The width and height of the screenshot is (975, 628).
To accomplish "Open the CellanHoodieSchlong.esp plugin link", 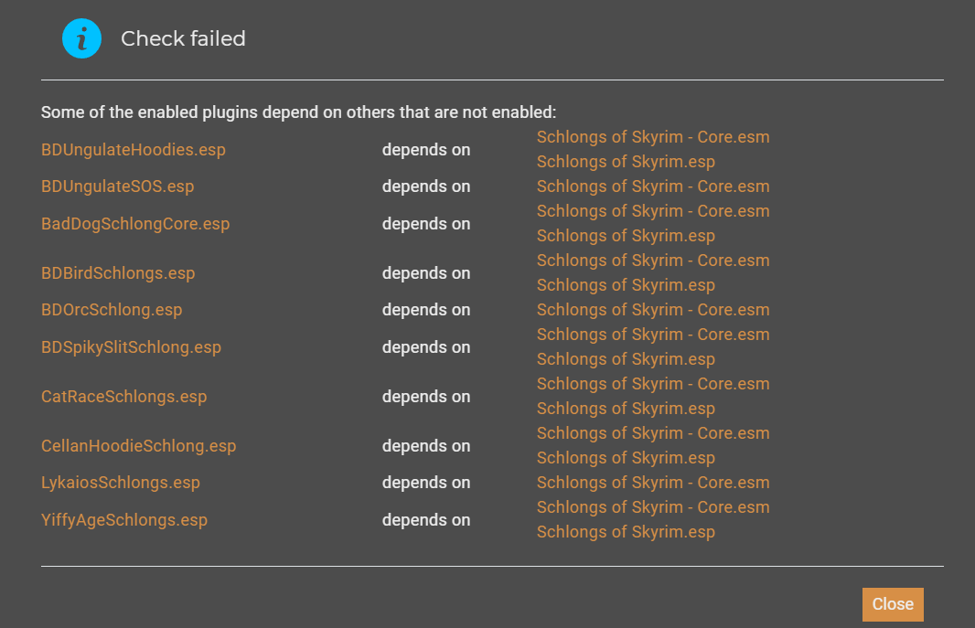I will [x=139, y=446].
